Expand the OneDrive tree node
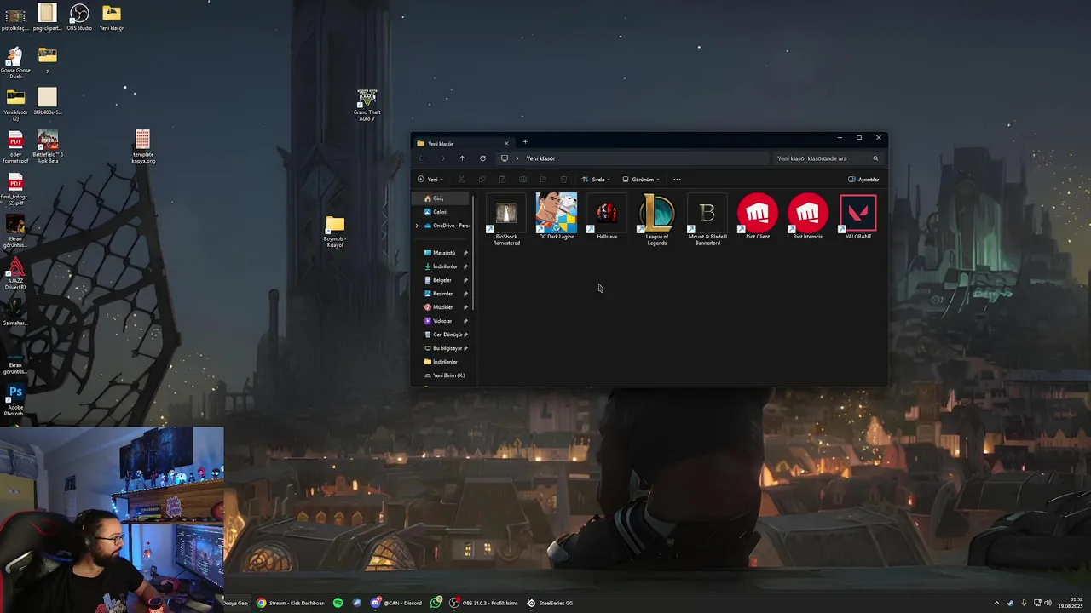This screenshot has width=1091, height=613. coord(417,226)
